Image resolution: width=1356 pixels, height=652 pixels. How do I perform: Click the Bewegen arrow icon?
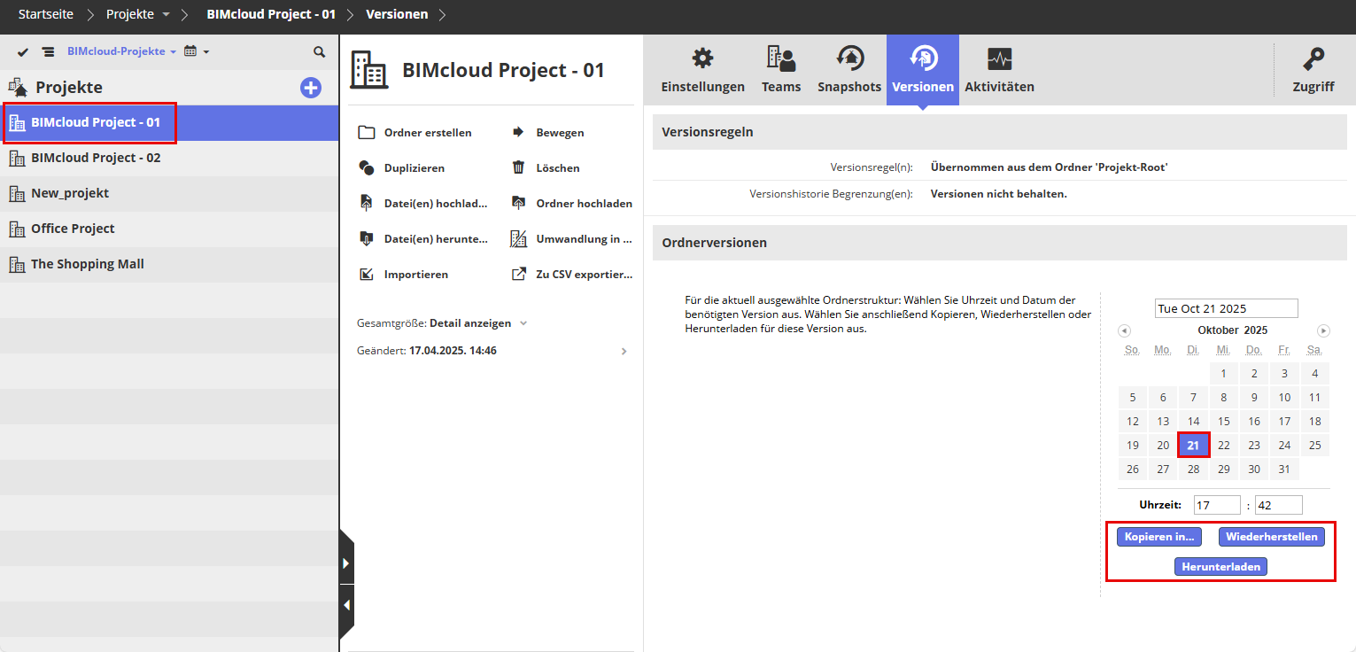coord(519,132)
